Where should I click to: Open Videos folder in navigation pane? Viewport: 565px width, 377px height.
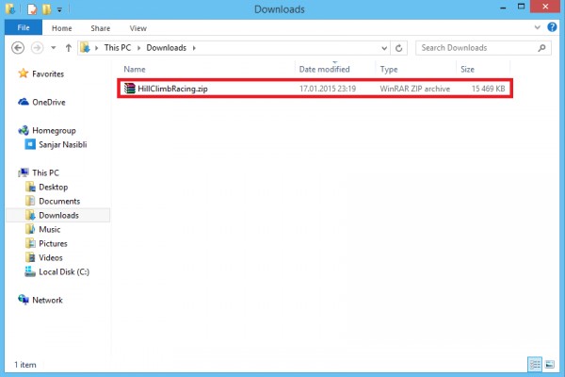click(x=51, y=257)
